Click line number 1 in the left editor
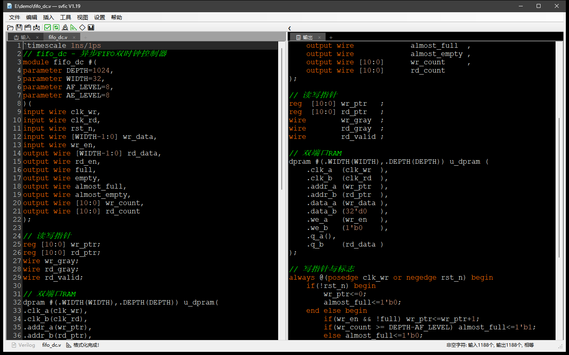The width and height of the screenshot is (569, 355). pyautogui.click(x=19, y=46)
